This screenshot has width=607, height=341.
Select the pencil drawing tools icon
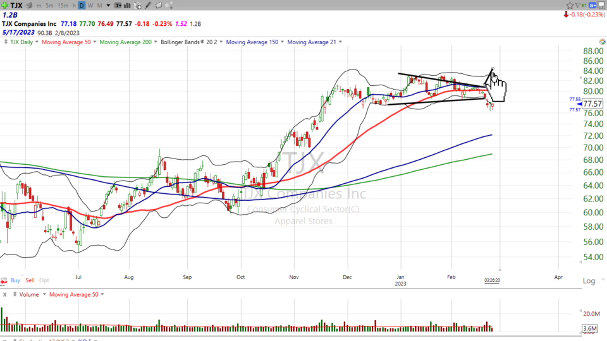click(148, 6)
